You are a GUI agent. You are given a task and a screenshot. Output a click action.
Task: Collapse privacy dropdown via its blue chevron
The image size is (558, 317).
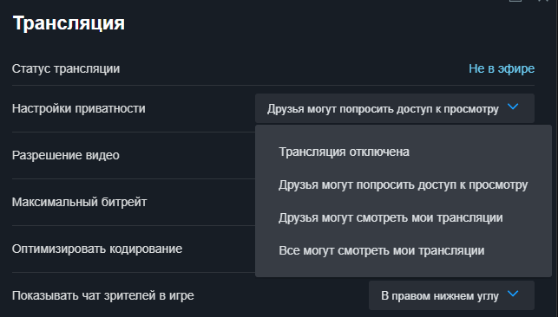coord(513,107)
